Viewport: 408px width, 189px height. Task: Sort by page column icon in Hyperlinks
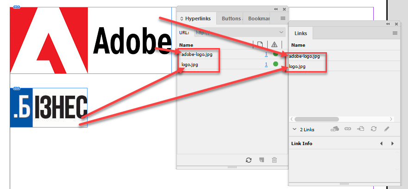click(x=260, y=45)
